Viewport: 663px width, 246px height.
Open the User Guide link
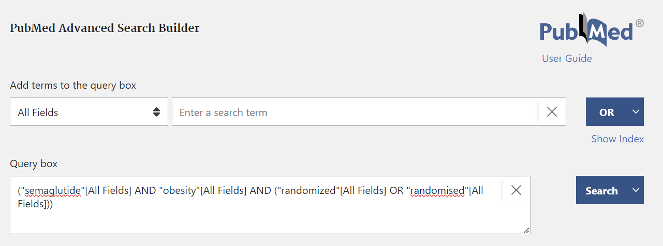tap(567, 58)
